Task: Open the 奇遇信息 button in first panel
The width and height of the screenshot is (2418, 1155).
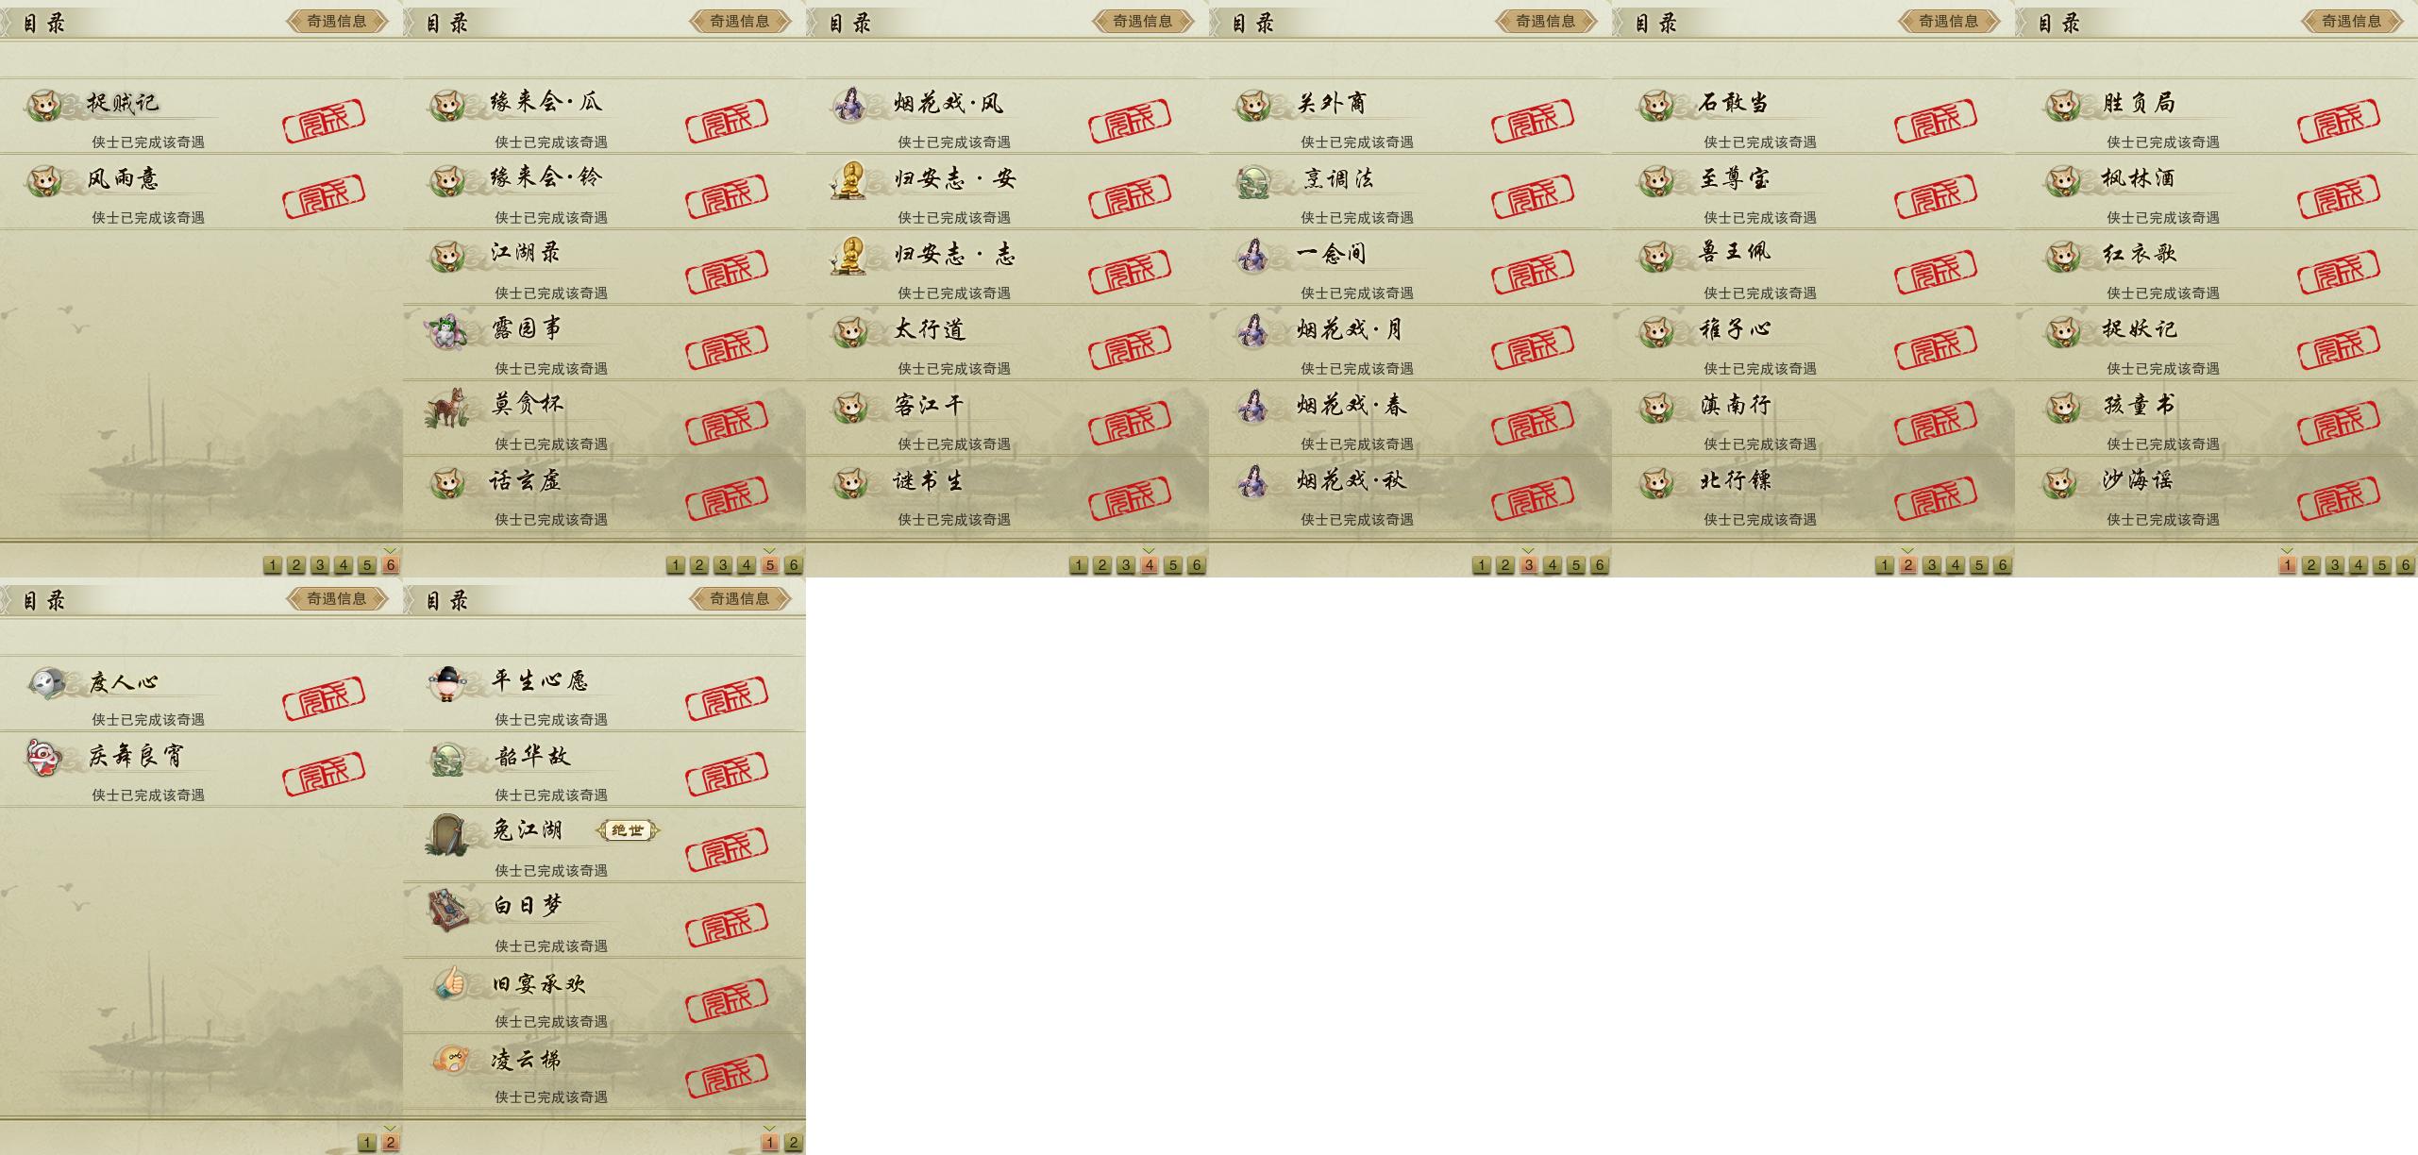Action: [337, 21]
